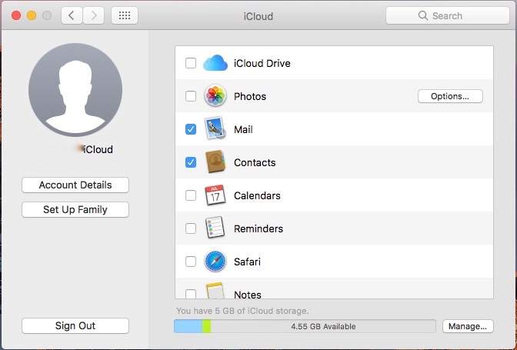This screenshot has height=350, width=517.
Task: Go forward with the right arrow button
Action: click(x=94, y=15)
